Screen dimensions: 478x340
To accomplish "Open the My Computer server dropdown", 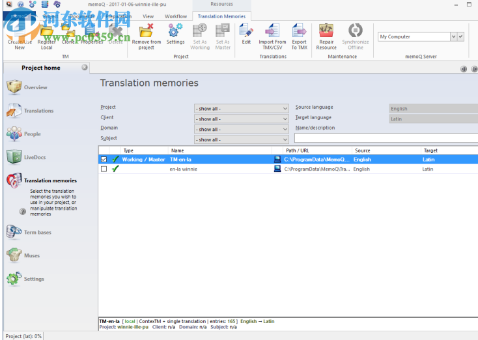I will (x=454, y=36).
